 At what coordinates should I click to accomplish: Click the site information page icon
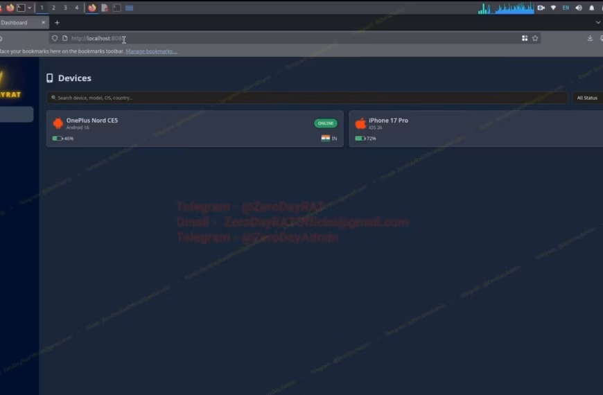pyautogui.click(x=64, y=38)
